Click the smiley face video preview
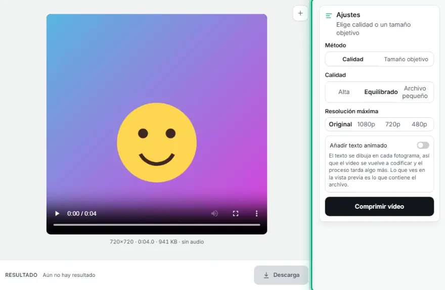445x290 pixels. tap(157, 124)
